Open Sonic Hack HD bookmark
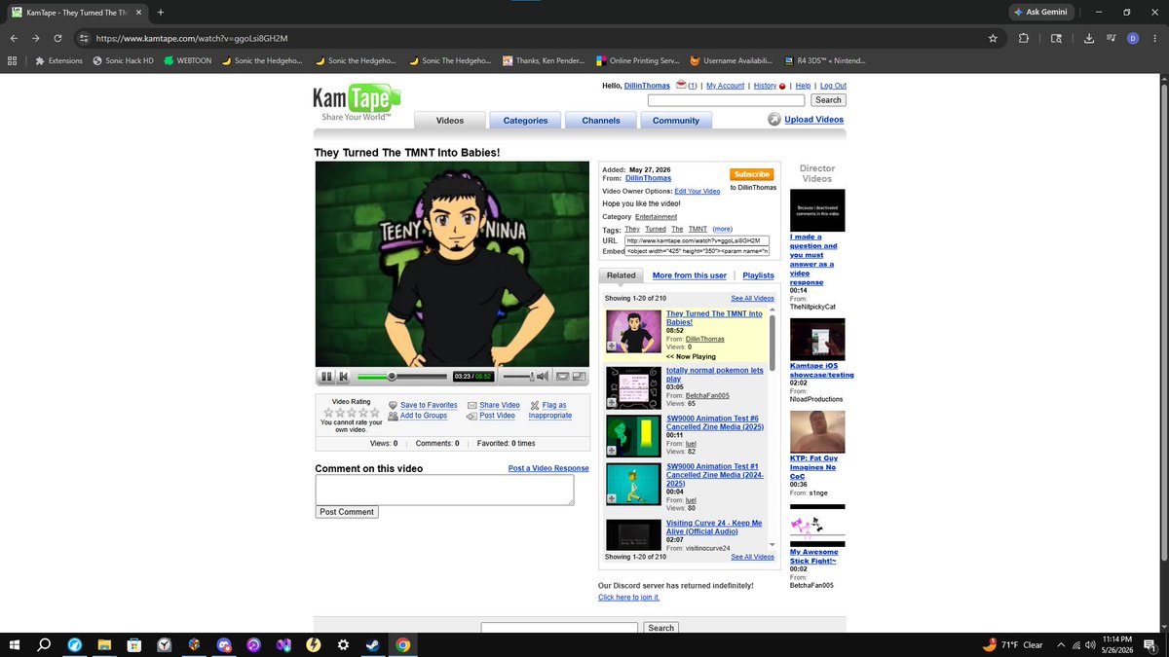Screen dimensions: 1169x657 123,60
